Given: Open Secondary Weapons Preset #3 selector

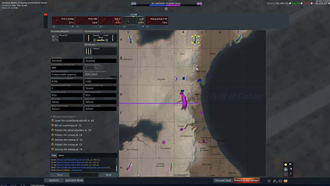Looking at the screenshot, I should [67, 38].
